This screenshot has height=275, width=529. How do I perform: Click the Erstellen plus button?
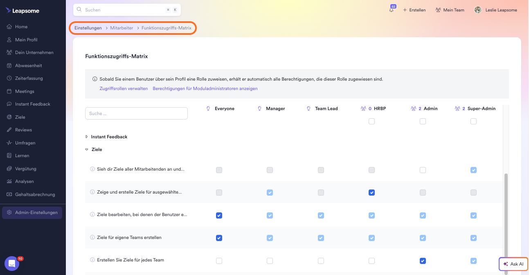tap(414, 10)
